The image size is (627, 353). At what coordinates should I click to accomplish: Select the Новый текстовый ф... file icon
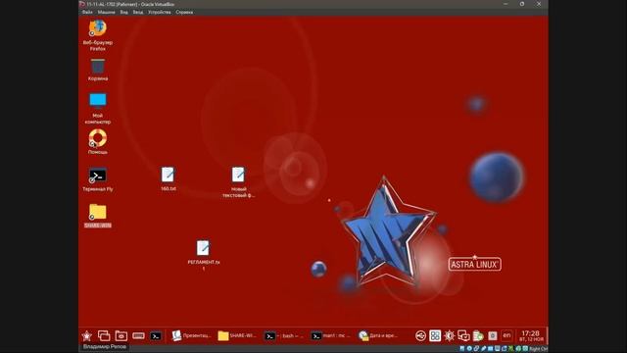click(x=238, y=175)
